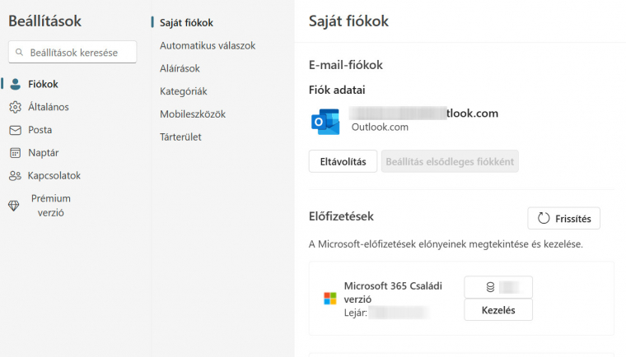Click the Kapcsolatok people icon
Viewport: 626px width, 357px height.
point(15,175)
